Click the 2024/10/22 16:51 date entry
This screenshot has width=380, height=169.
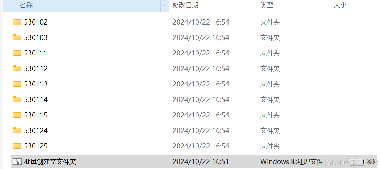point(201,161)
